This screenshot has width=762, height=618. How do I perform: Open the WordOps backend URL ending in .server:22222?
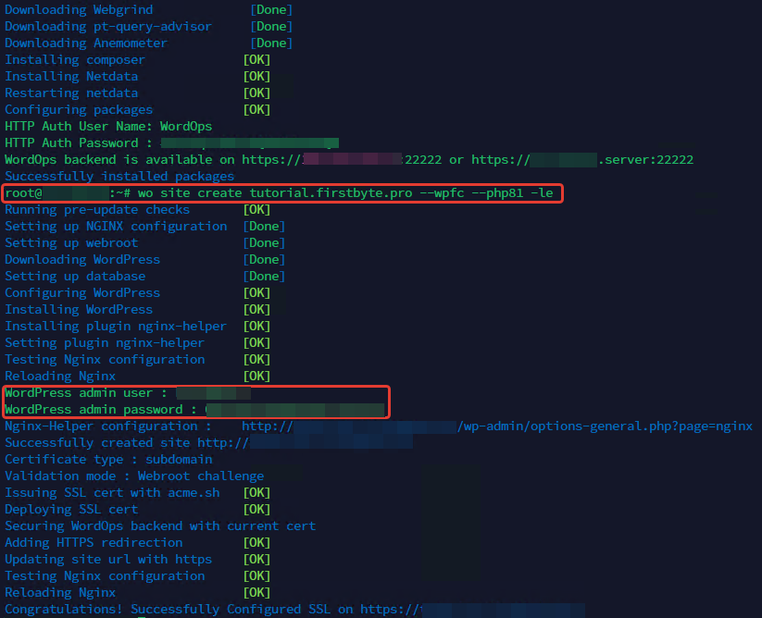pyautogui.click(x=581, y=160)
